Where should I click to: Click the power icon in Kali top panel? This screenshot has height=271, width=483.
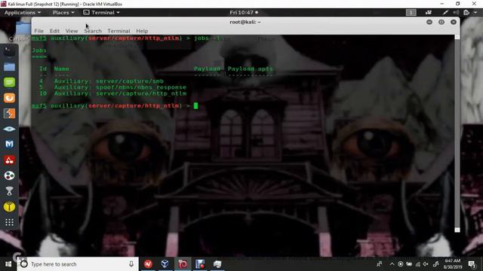pos(466,13)
